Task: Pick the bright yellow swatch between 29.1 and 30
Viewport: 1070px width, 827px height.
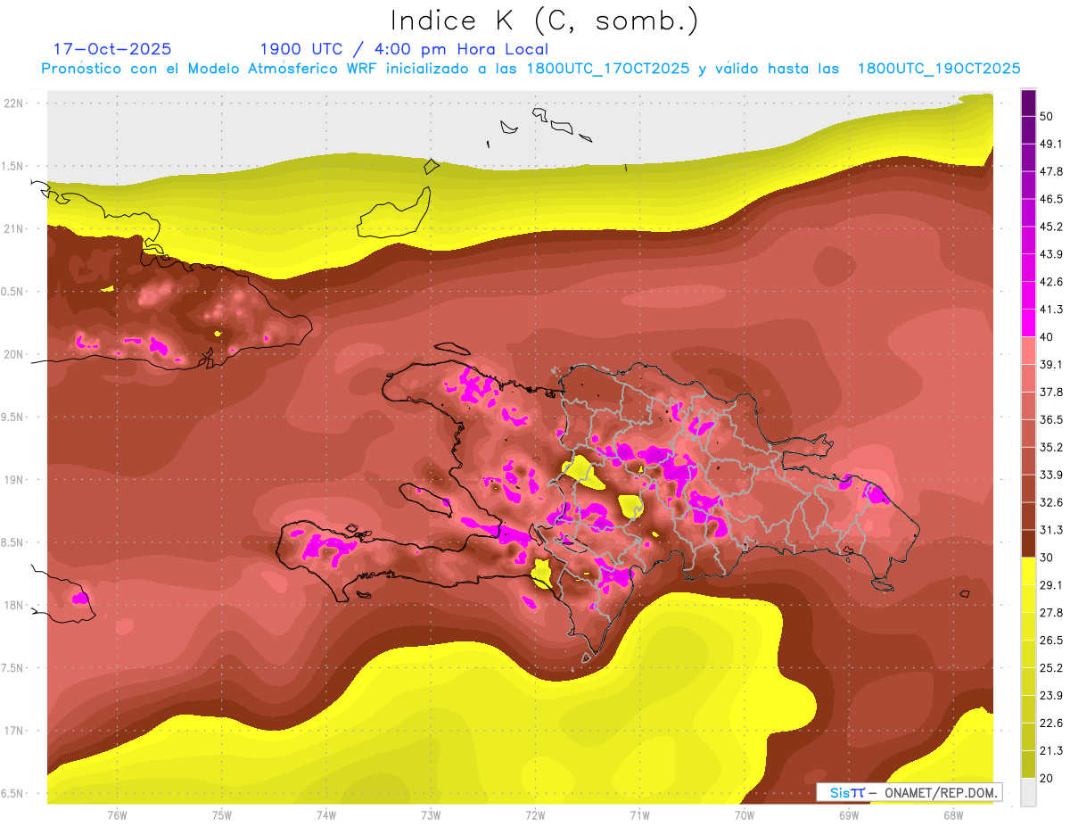Action: tap(1028, 571)
